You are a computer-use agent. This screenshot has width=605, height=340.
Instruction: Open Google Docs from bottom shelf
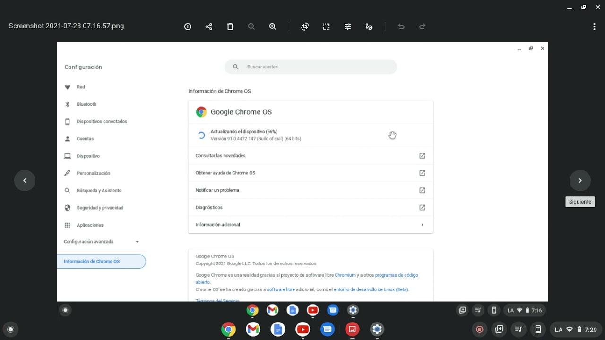click(278, 330)
